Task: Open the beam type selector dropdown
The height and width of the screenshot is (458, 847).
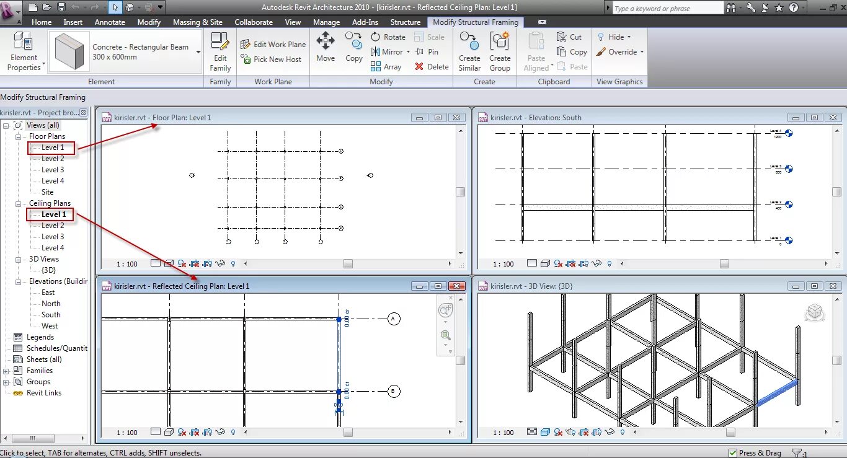Action: [198, 52]
